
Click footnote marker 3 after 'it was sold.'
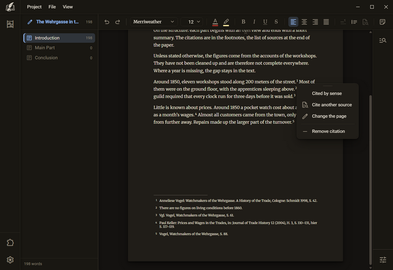click(294, 95)
